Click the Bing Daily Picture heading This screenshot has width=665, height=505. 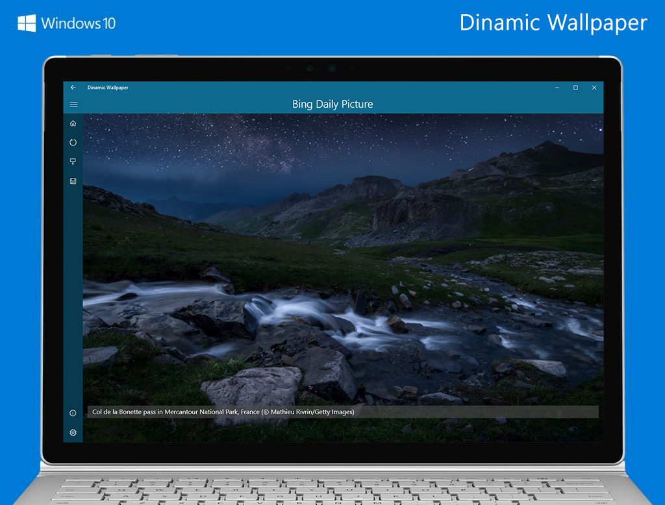332,104
